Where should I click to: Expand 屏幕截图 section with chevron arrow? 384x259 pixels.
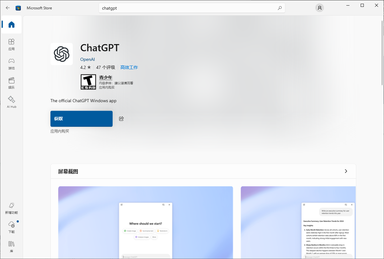click(x=346, y=171)
